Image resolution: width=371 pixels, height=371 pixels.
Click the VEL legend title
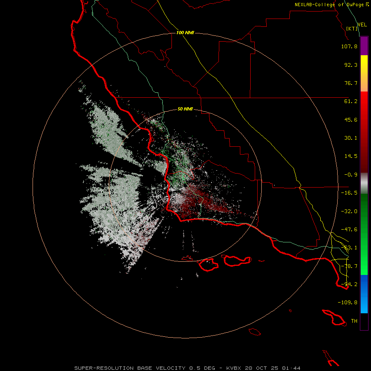point(362,25)
